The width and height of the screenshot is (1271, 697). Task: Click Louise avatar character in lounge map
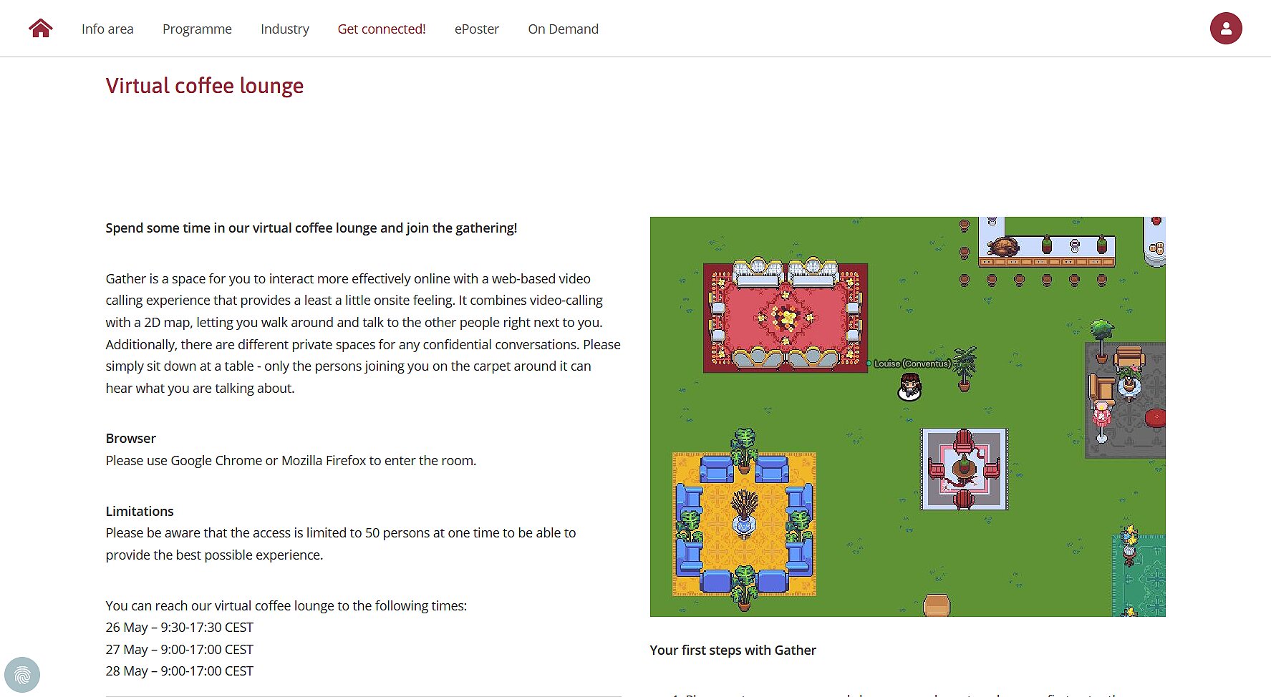pyautogui.click(x=910, y=387)
